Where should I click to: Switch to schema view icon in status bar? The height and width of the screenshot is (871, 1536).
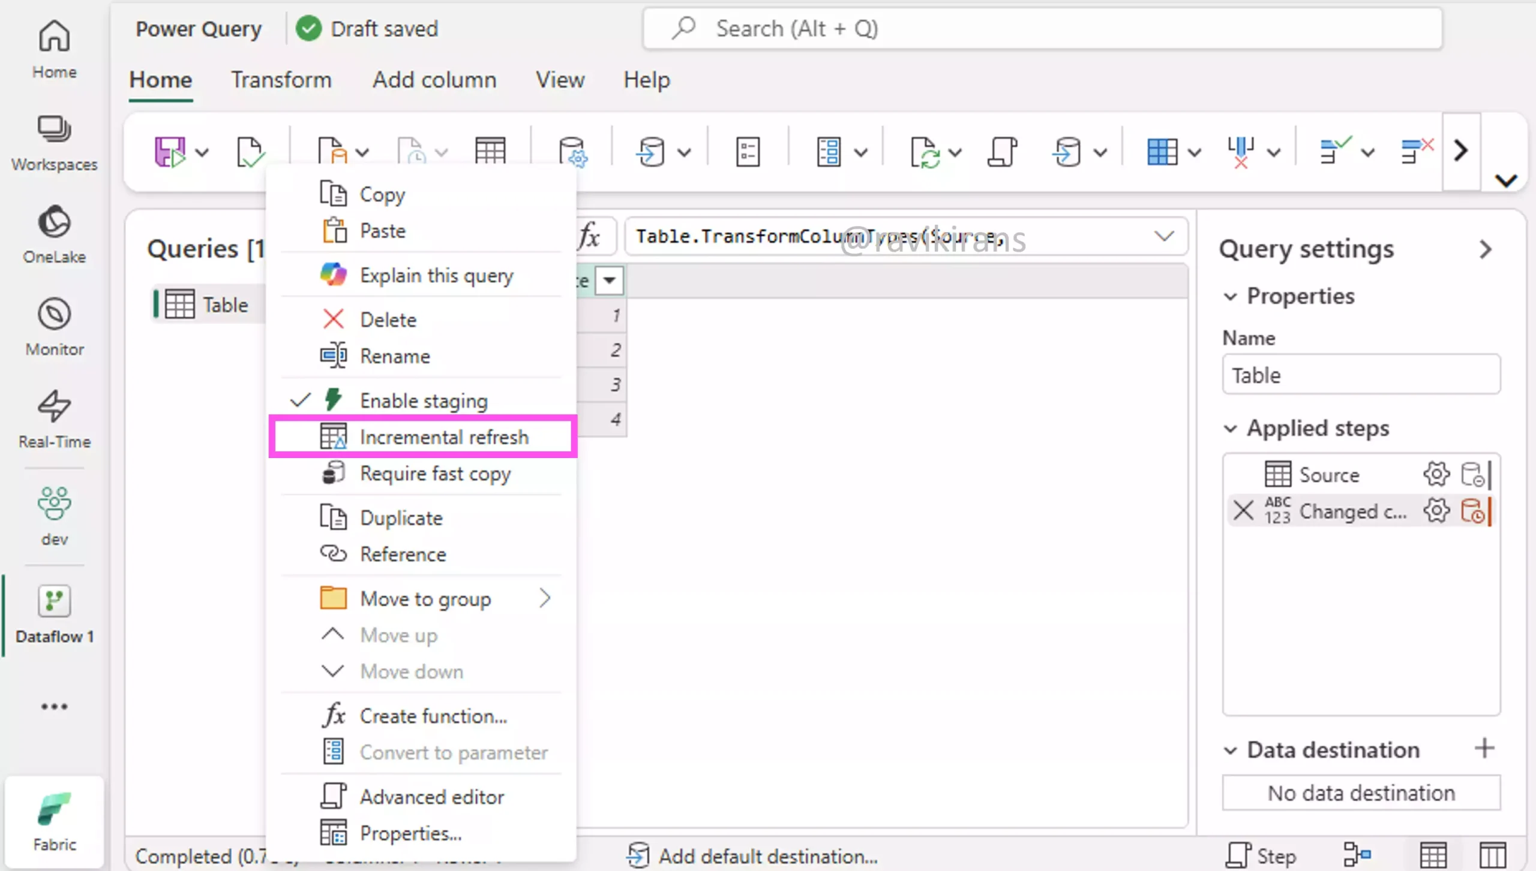click(x=1492, y=854)
